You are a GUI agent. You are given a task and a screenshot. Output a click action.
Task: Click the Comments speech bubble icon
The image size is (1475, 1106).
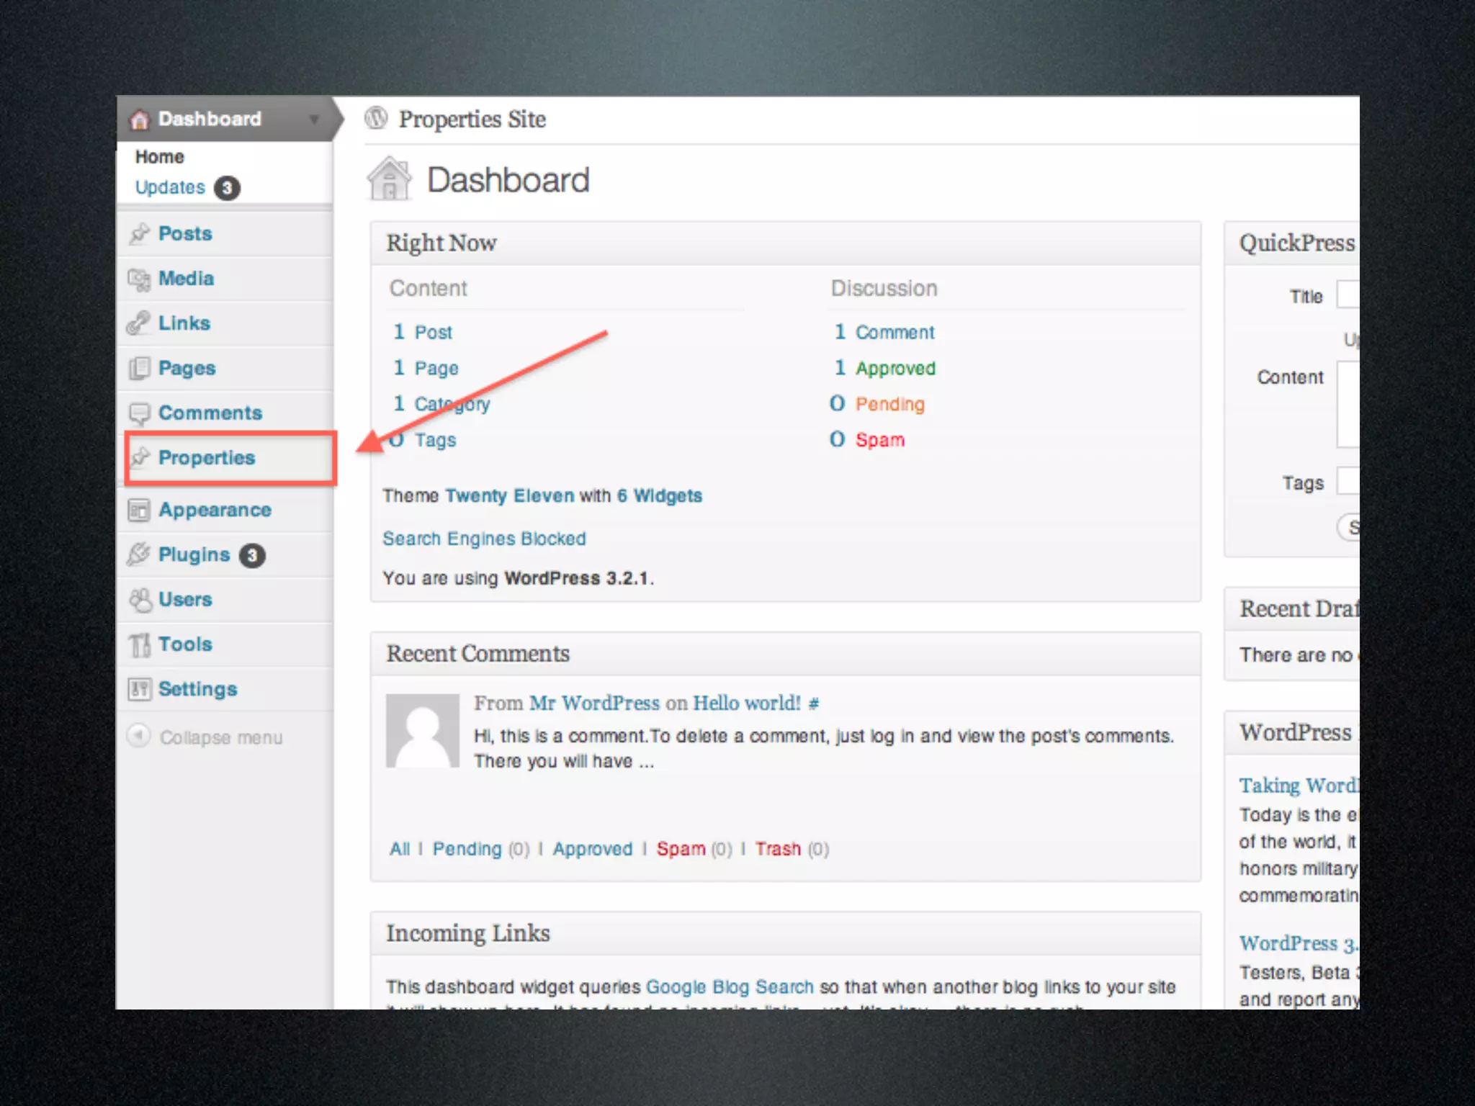click(x=139, y=413)
